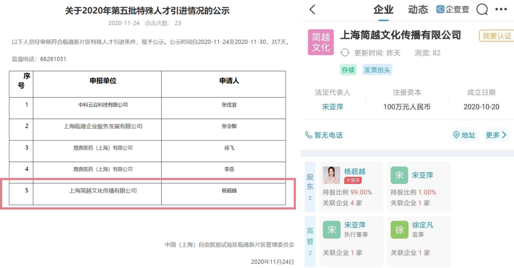The width and height of the screenshot is (514, 268).
Task: Click 晟鼎医药 cell in row 3
Action: tap(103, 148)
